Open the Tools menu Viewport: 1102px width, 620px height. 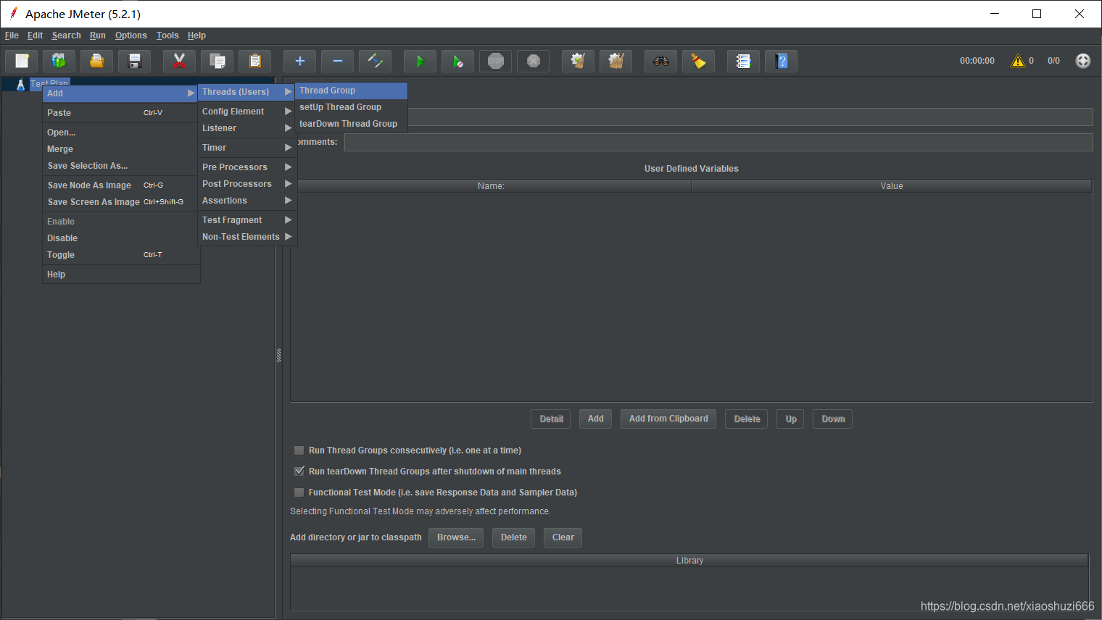click(x=167, y=35)
